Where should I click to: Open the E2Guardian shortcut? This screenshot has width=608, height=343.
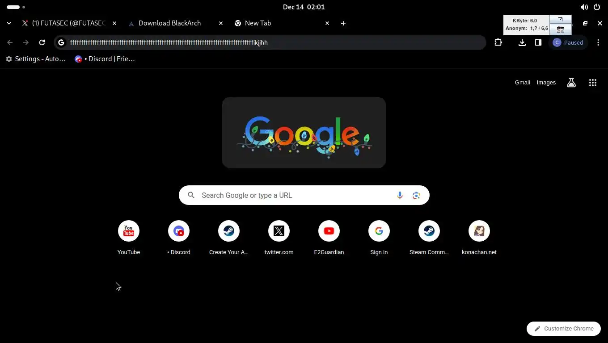coord(329,238)
